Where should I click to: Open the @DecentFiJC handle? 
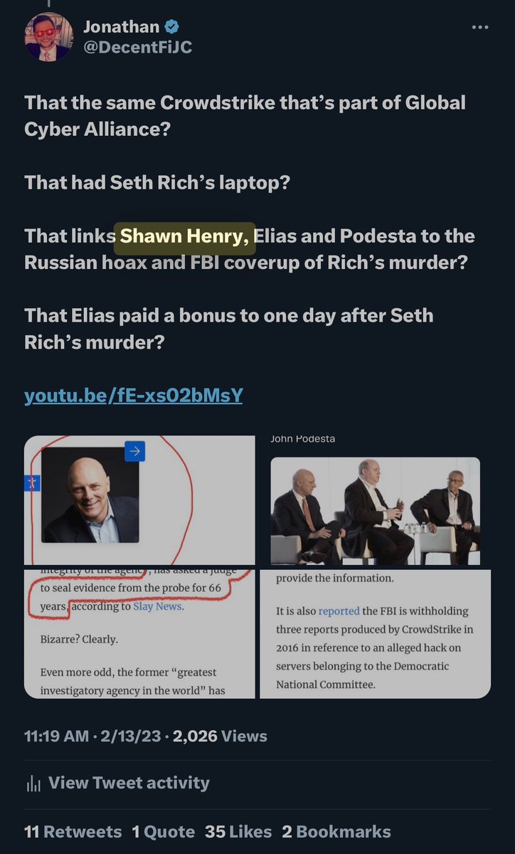(137, 48)
